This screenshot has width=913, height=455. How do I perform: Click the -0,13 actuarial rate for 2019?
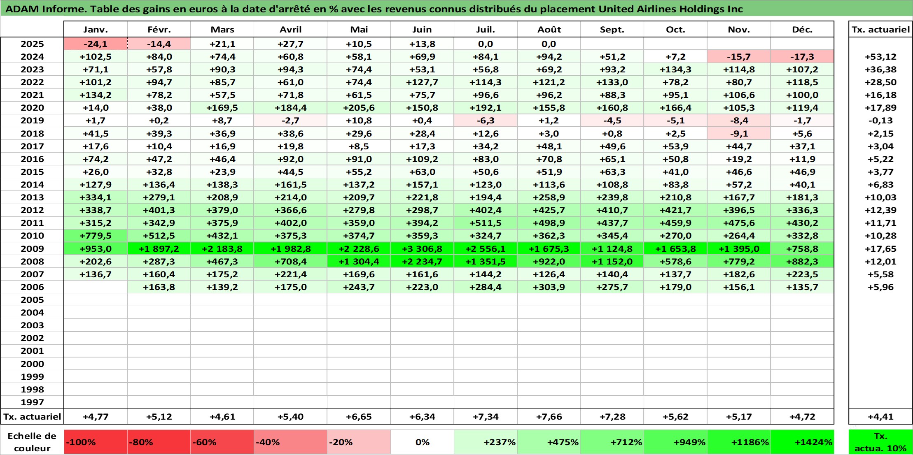coord(880,121)
